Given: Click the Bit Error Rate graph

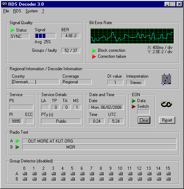Looking at the screenshot, I should tap(132, 36).
